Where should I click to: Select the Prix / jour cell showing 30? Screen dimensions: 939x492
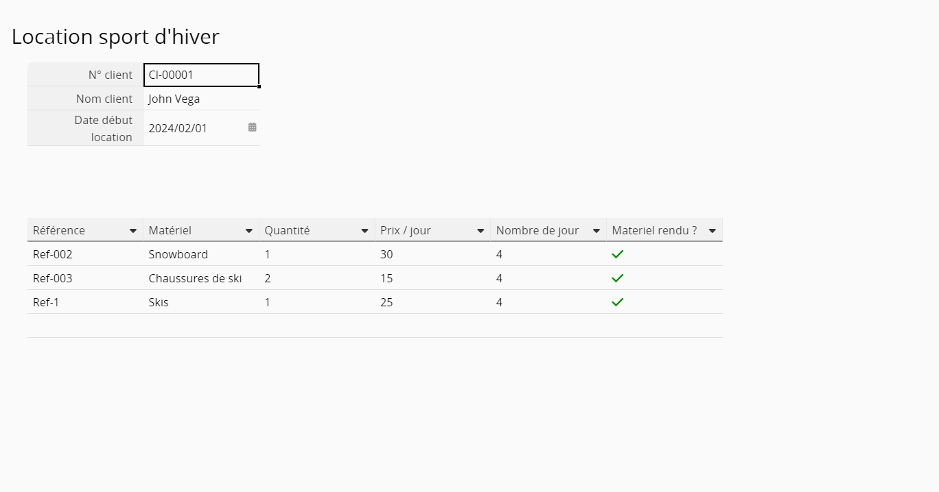(x=432, y=254)
